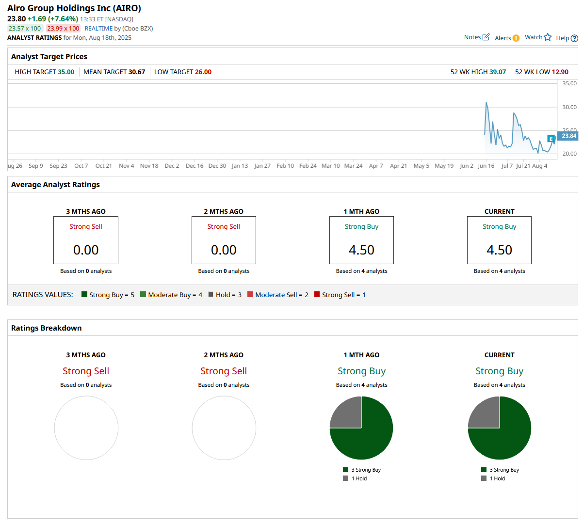This screenshot has height=524, width=584.
Task: Click the orange Alerts bell icon
Action: (516, 38)
